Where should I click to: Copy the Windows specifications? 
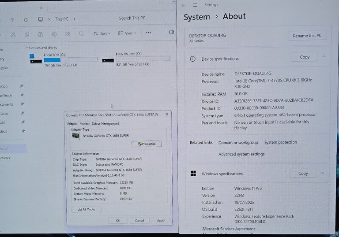click(x=303, y=173)
